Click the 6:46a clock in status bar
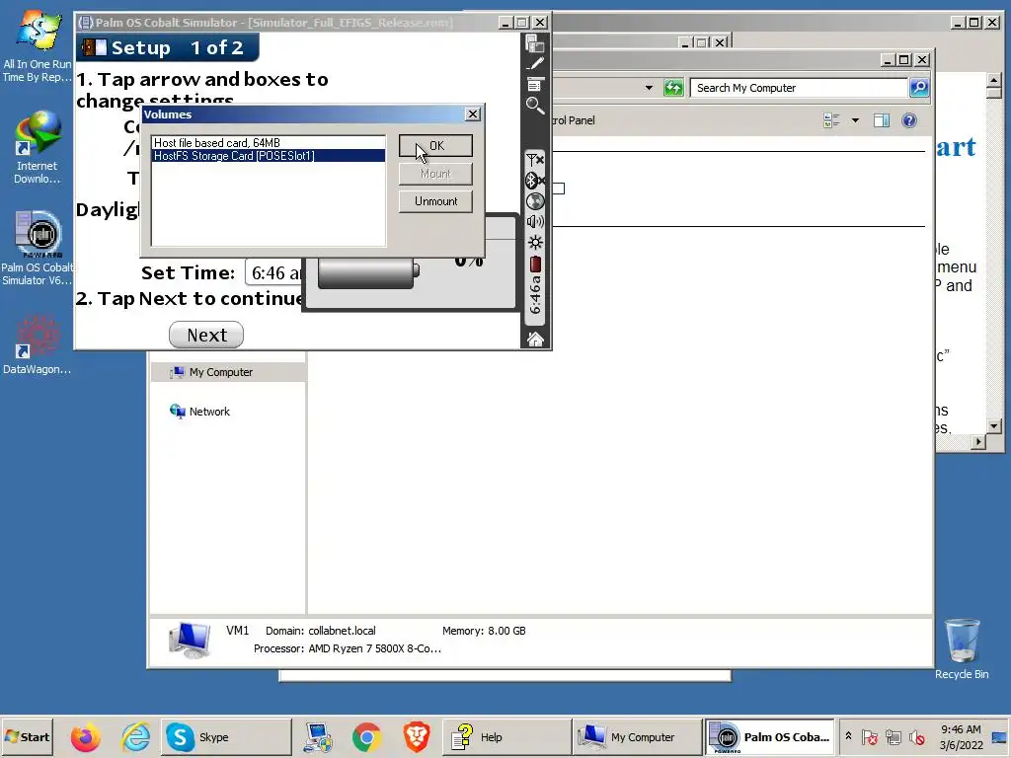 pyautogui.click(x=534, y=295)
